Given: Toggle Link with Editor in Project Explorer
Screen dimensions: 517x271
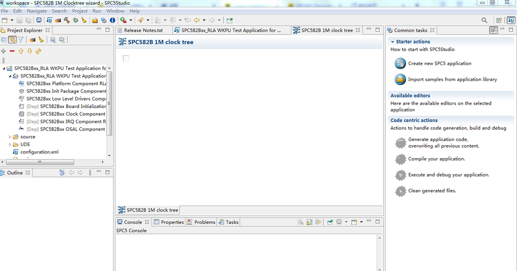Looking at the screenshot, I should tap(12, 40).
